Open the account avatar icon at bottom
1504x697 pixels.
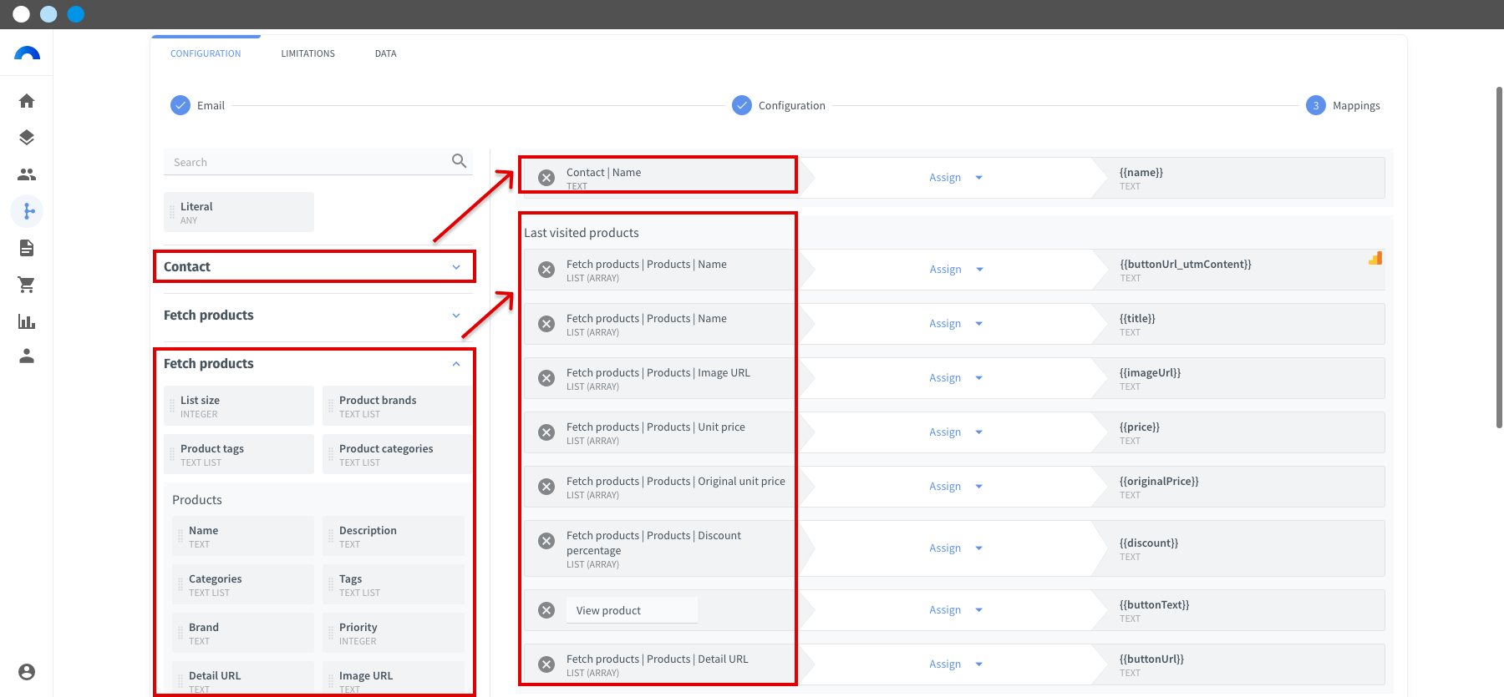(27, 672)
